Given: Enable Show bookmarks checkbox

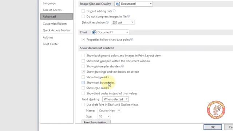Looking at the screenshot, I should [x=83, y=77].
